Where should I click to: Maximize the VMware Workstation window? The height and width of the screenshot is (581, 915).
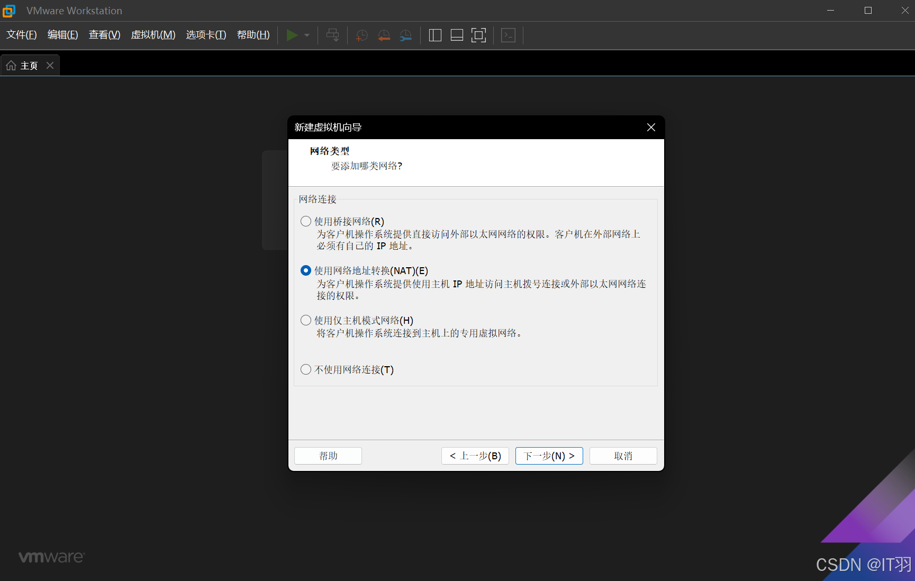click(868, 11)
